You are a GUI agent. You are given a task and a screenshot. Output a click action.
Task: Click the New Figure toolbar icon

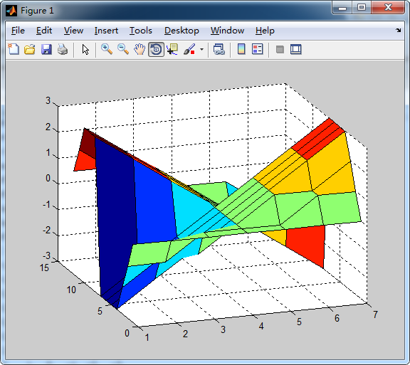tap(14, 49)
